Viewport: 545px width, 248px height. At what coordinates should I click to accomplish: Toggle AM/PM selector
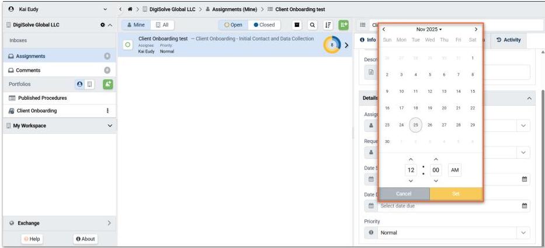click(454, 170)
